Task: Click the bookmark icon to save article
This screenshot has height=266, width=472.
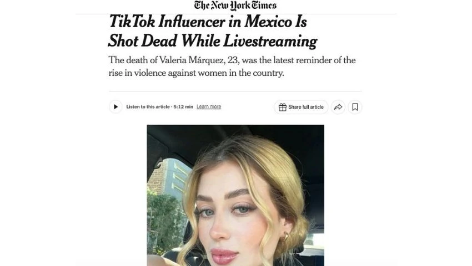Action: pos(355,107)
